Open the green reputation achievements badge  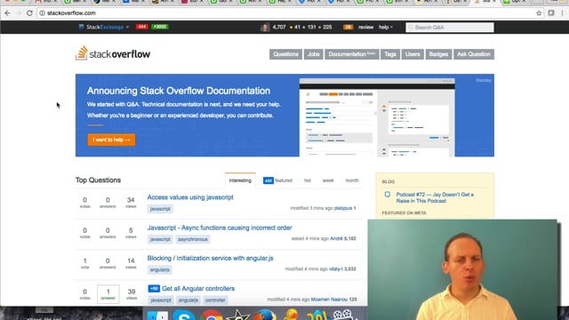point(160,27)
